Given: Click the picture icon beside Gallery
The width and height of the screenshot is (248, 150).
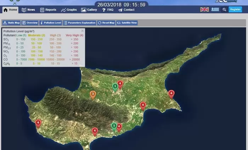Looking at the screenshot, I should click(84, 10).
